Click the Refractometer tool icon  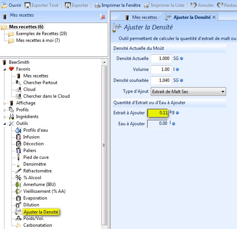18,171
